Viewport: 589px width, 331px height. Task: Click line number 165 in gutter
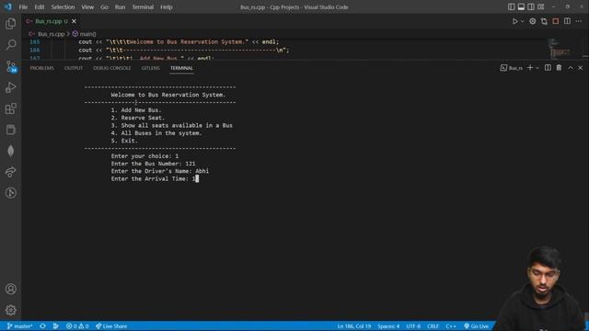tap(35, 42)
